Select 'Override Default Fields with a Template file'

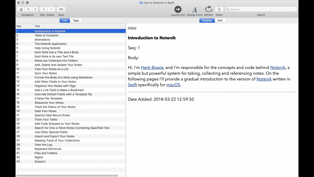pos(71,94)
